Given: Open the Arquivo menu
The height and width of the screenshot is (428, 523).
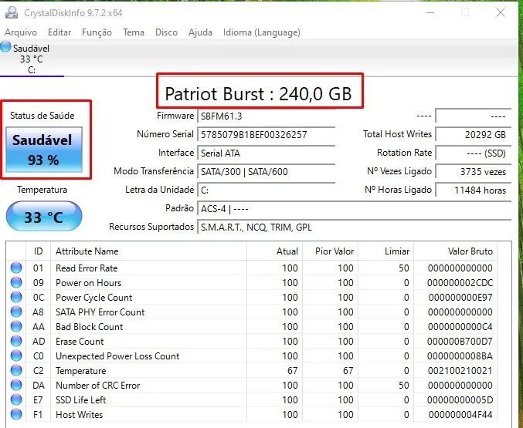Looking at the screenshot, I should pos(22,32).
